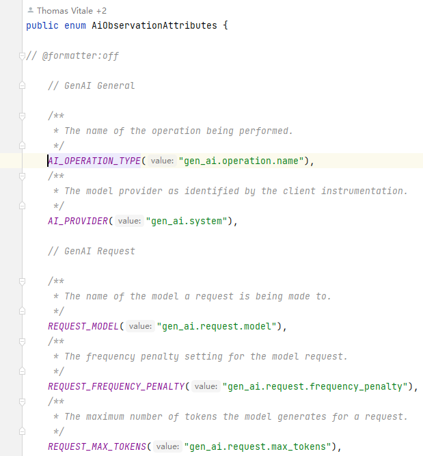
Task: Place cursor on AI_OPERATION_TYPE constant
Action: pos(94,161)
